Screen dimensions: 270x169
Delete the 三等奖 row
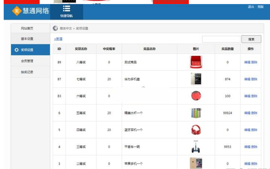[254, 147]
